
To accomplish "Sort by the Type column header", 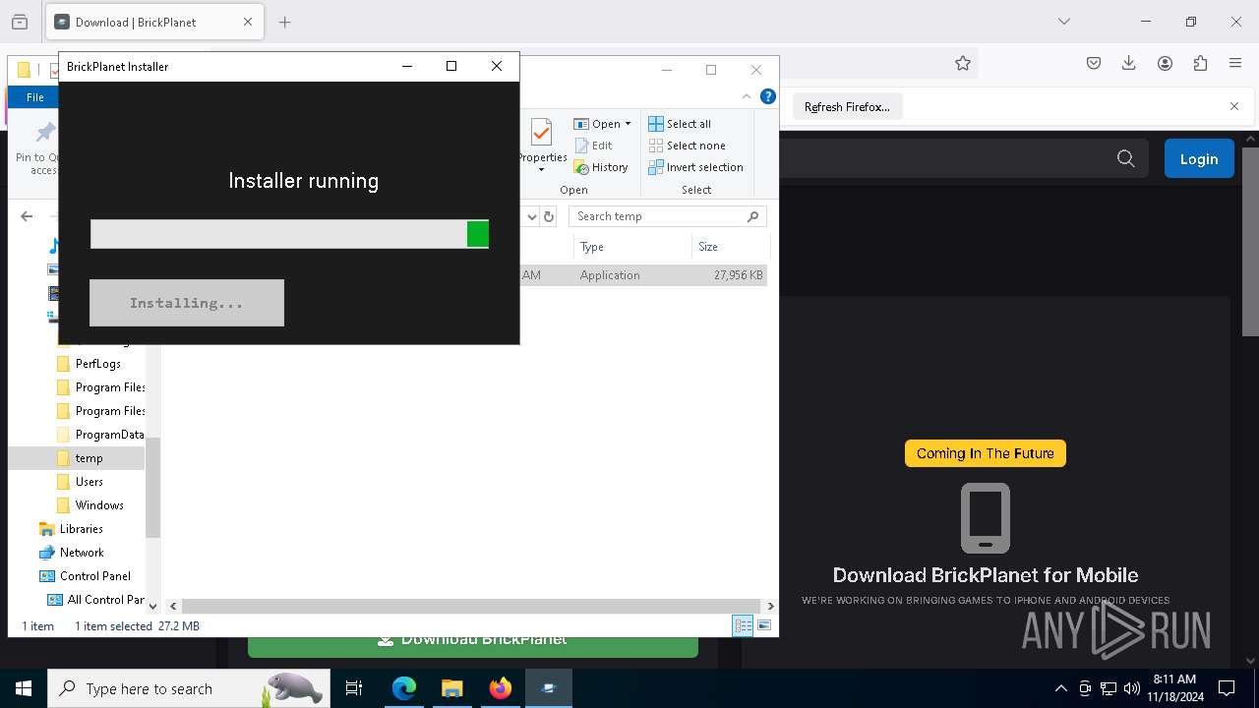I will point(631,247).
